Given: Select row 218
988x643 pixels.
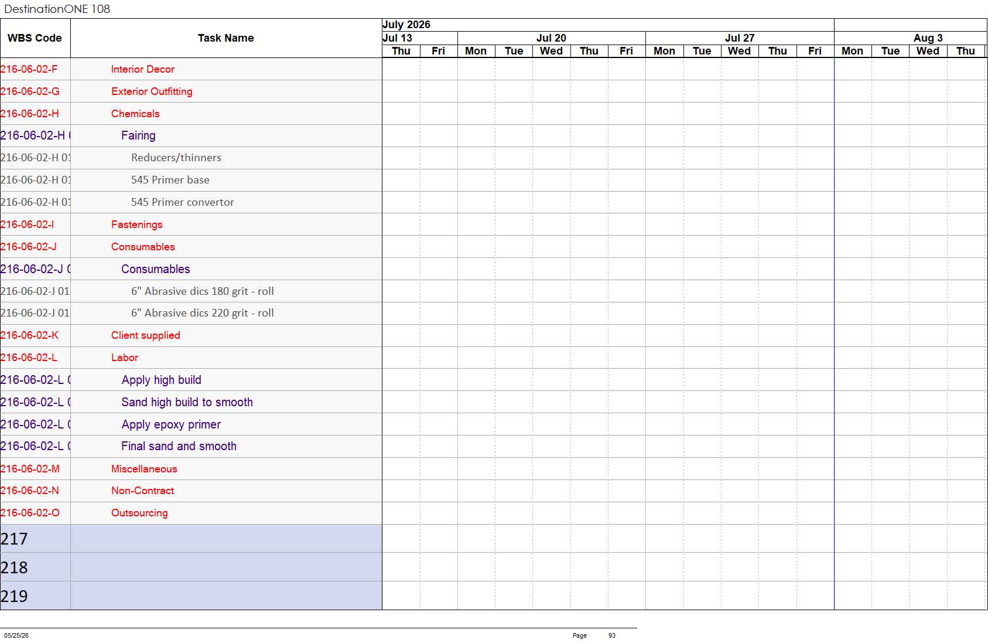Looking at the screenshot, I should 191,567.
